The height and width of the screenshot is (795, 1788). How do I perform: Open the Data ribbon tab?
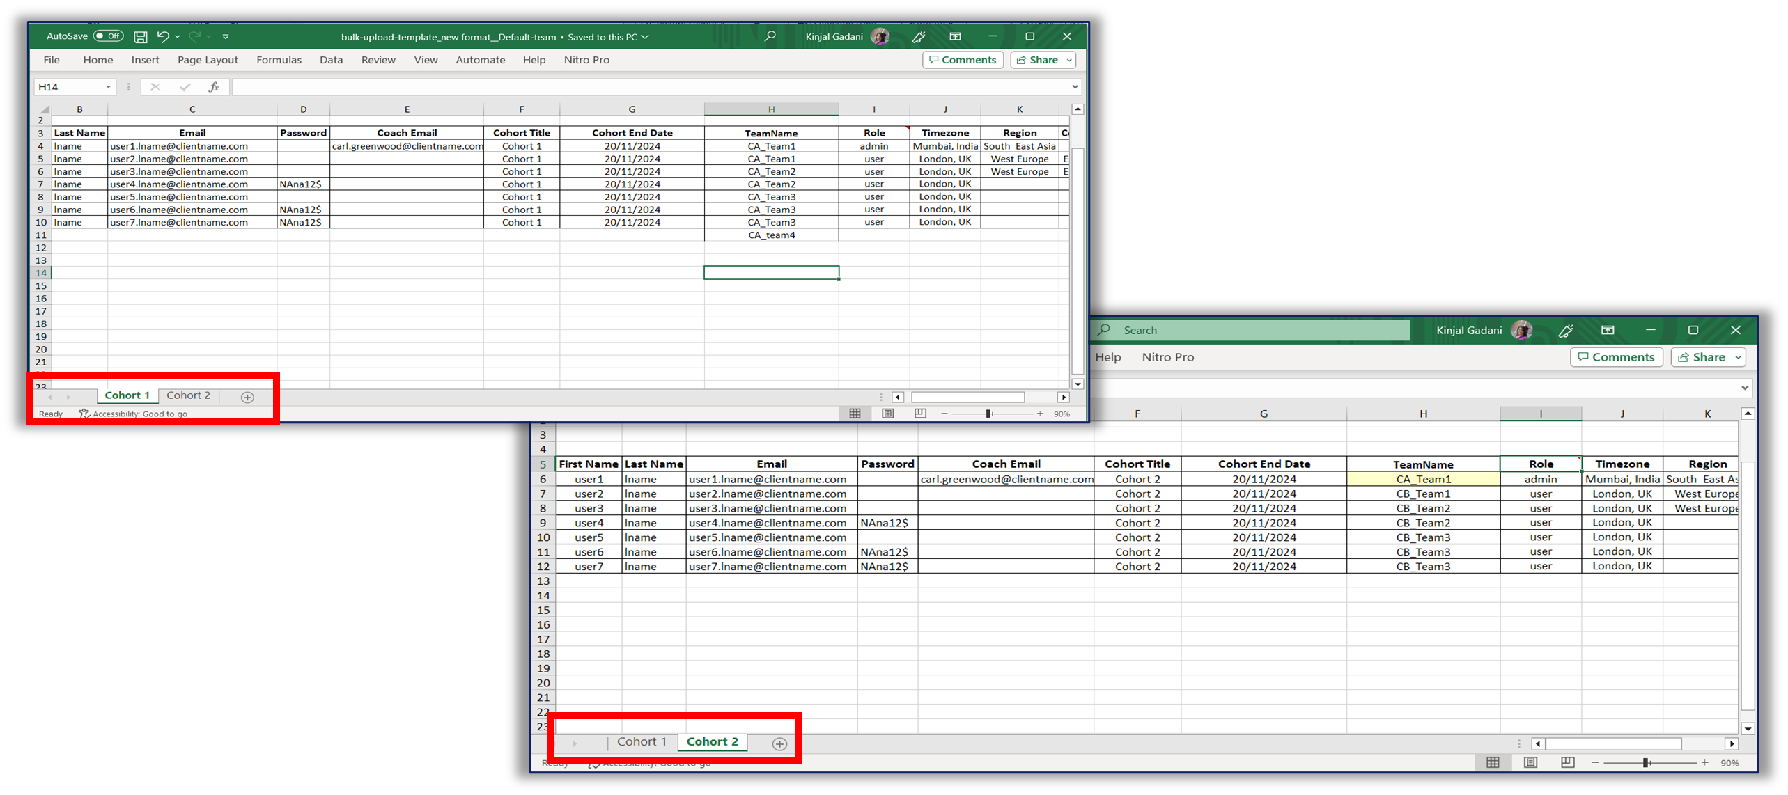(x=331, y=60)
